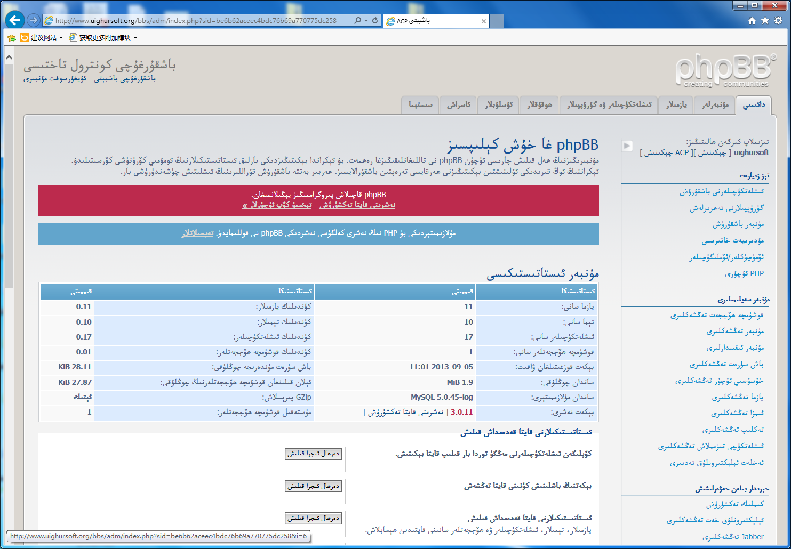Screen dimensions: 791x549
Task: Open the 建议网站 favorites dropdown
Action: tap(42, 37)
